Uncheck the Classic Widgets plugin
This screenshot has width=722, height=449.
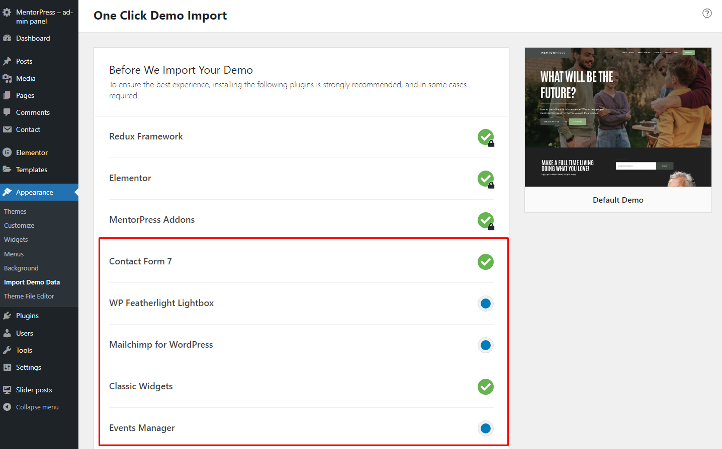tap(485, 387)
